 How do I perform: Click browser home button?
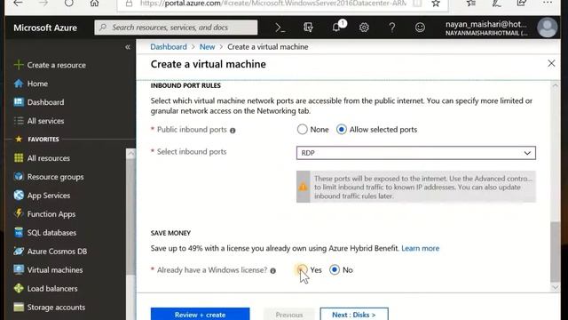pos(94,4)
